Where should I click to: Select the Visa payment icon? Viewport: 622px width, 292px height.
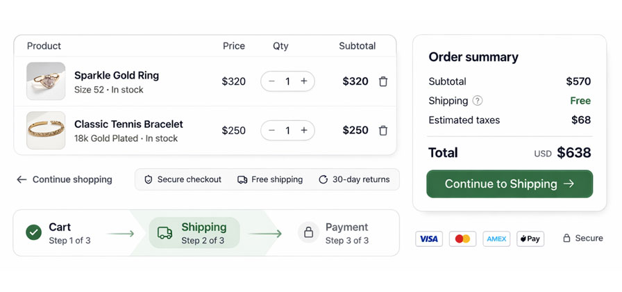(x=429, y=238)
